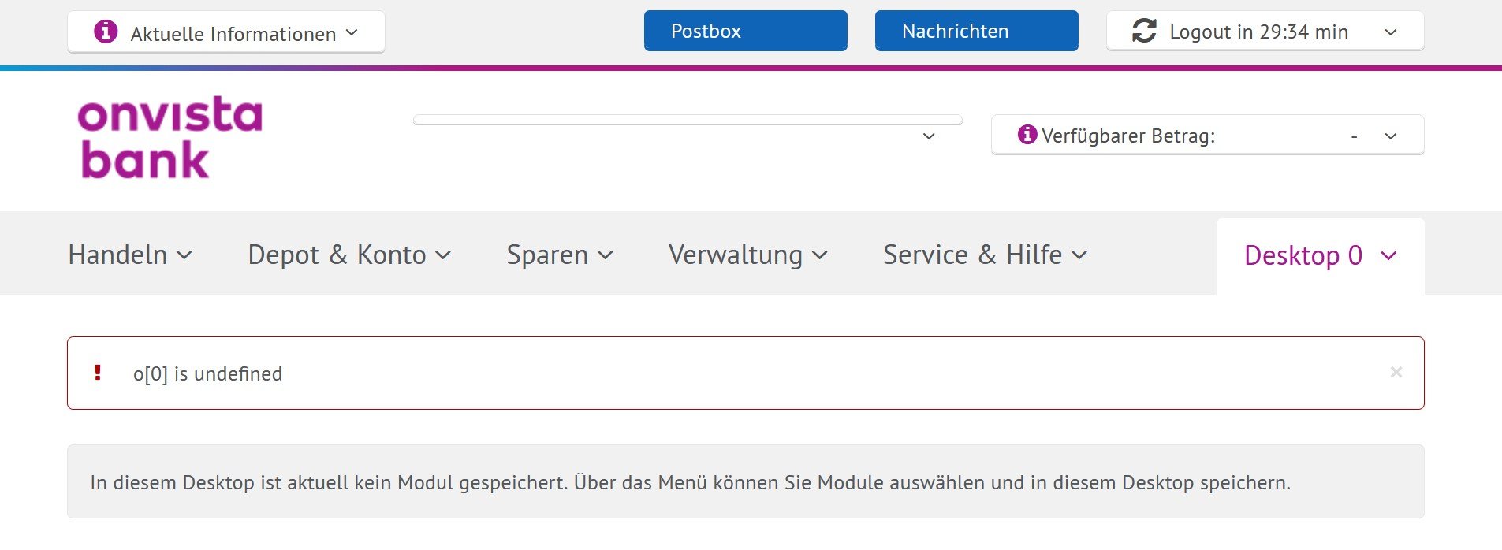Open the Postbox button
Viewport: 1502px width, 550px height.
(x=745, y=32)
